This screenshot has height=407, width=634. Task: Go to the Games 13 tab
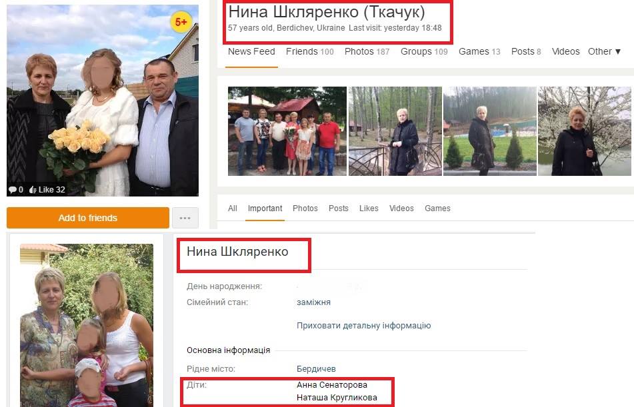point(479,51)
